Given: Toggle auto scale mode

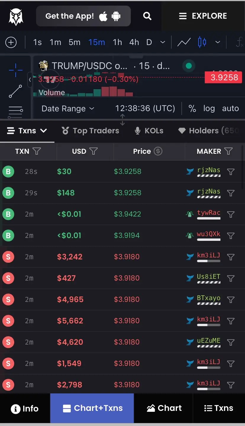Looking at the screenshot, I should (231, 108).
